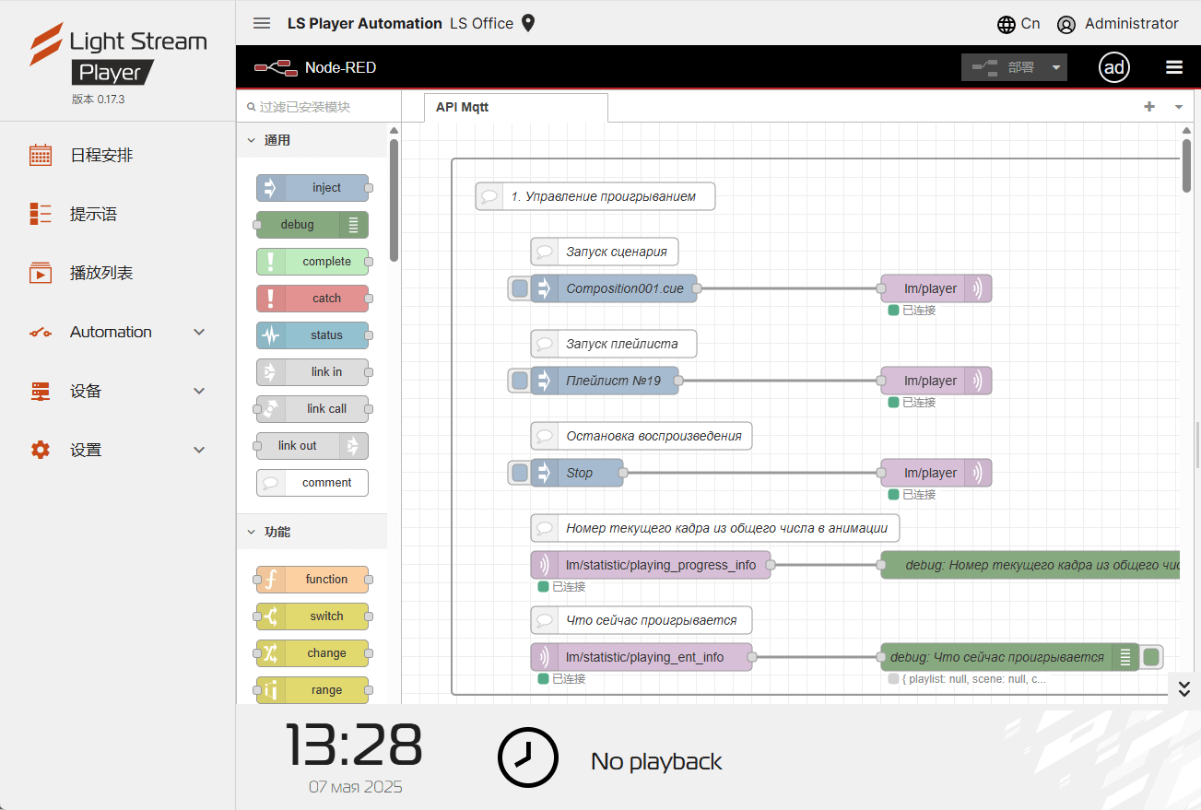
Task: Select the catch node in palette
Action: (312, 299)
